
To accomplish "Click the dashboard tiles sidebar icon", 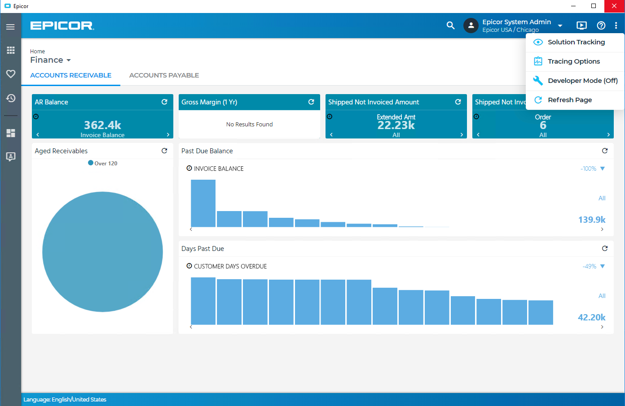I will point(10,133).
